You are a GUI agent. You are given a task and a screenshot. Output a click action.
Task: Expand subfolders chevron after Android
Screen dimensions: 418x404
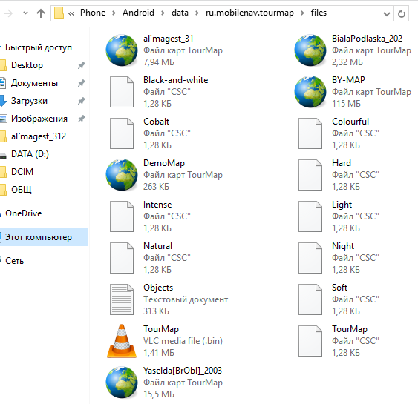[163, 13]
